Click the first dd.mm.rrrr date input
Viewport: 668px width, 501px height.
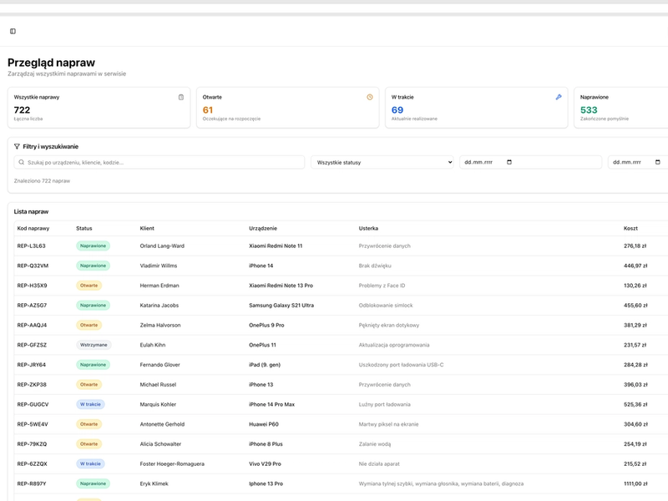[530, 162]
